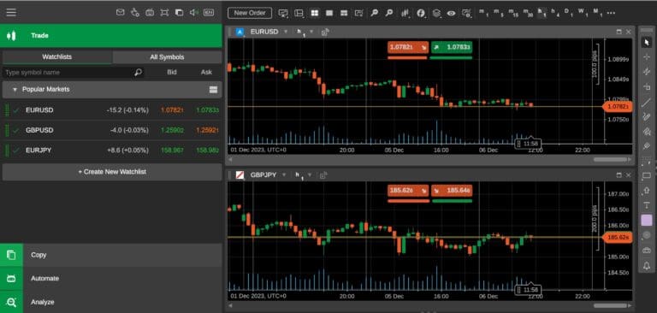Open the fullscreen layout icon
This screenshot has height=313, width=657.
click(x=164, y=13)
